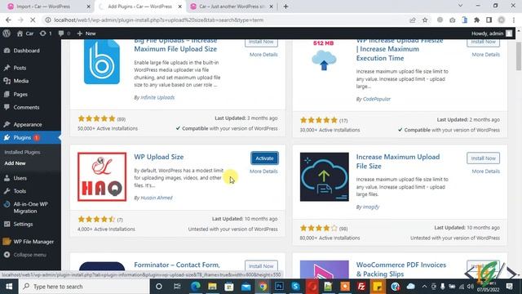Open the Big File Uploads blue logo thumbnail
The width and height of the screenshot is (522, 294).
(x=102, y=62)
